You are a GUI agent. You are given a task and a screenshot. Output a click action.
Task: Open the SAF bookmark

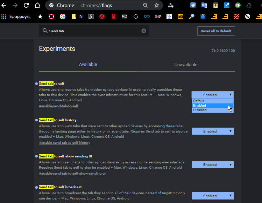(x=158, y=16)
